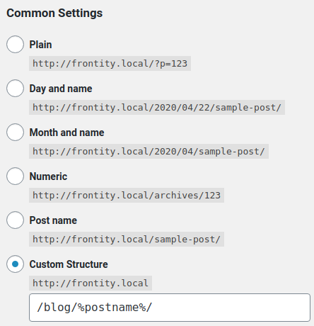
Task: Choose the Month and name radio option
Action: (15, 132)
